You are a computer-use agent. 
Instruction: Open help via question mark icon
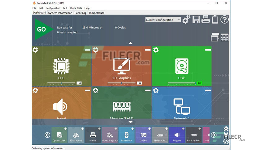(225, 20)
